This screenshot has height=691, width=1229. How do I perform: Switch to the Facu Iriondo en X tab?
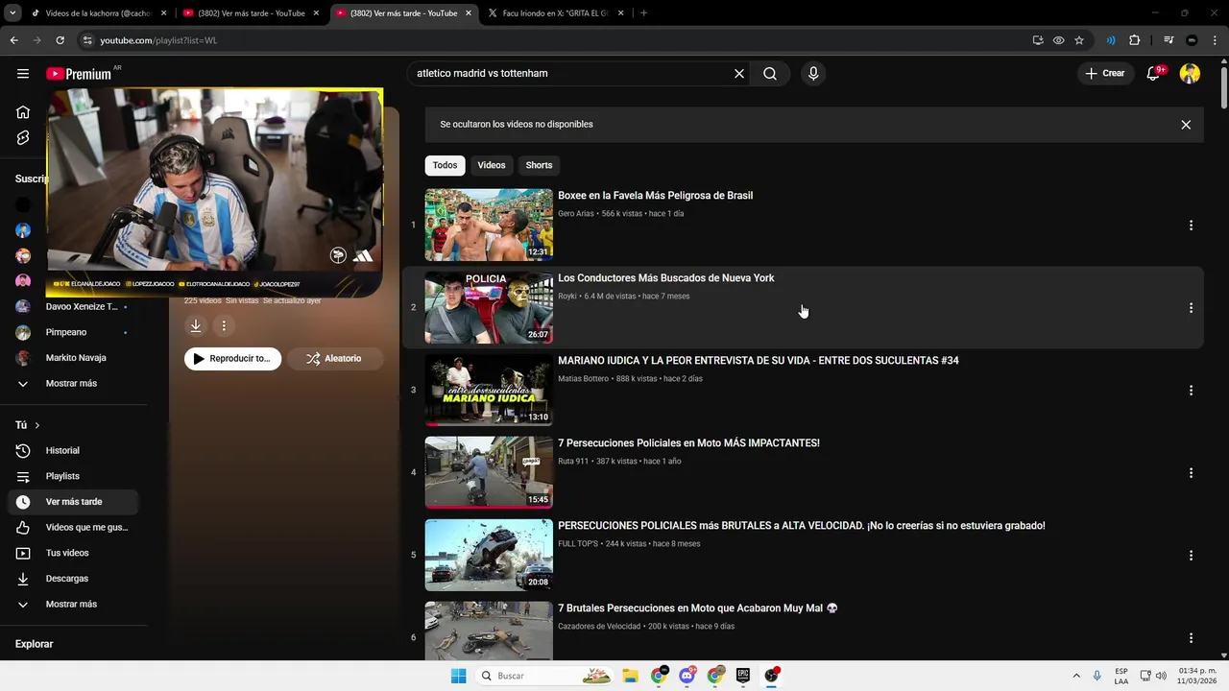click(x=555, y=13)
